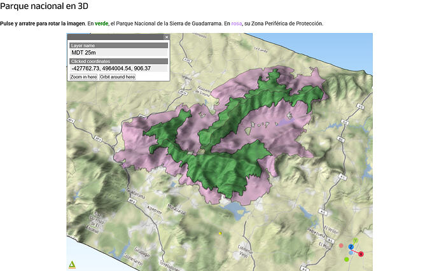Click the 'Galapagar' town label
This screenshot has height=271, width=439.
143,253
